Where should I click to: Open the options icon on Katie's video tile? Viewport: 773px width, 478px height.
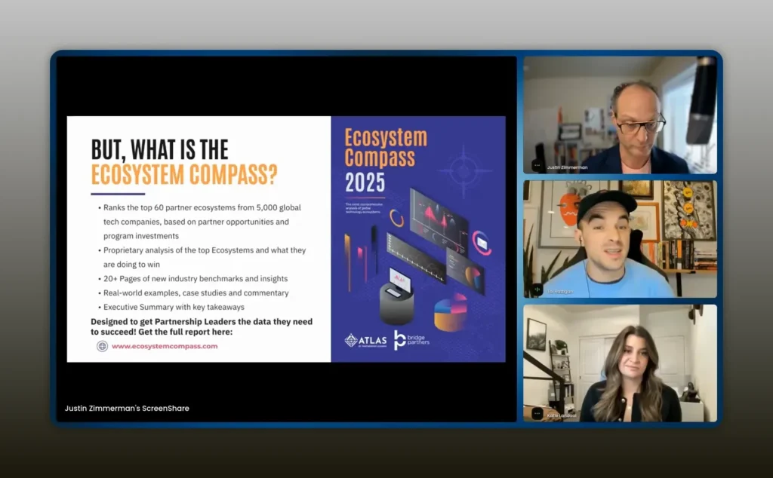(537, 413)
